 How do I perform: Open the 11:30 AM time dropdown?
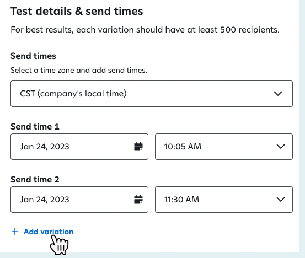point(224,200)
